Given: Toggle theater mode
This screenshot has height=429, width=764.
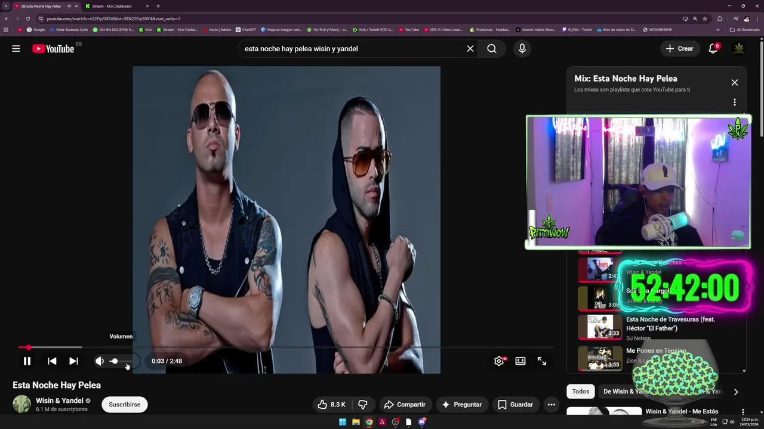Looking at the screenshot, I should click(x=520, y=361).
